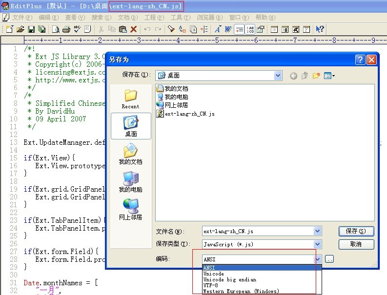Go up one folder level in dialog

[305, 76]
